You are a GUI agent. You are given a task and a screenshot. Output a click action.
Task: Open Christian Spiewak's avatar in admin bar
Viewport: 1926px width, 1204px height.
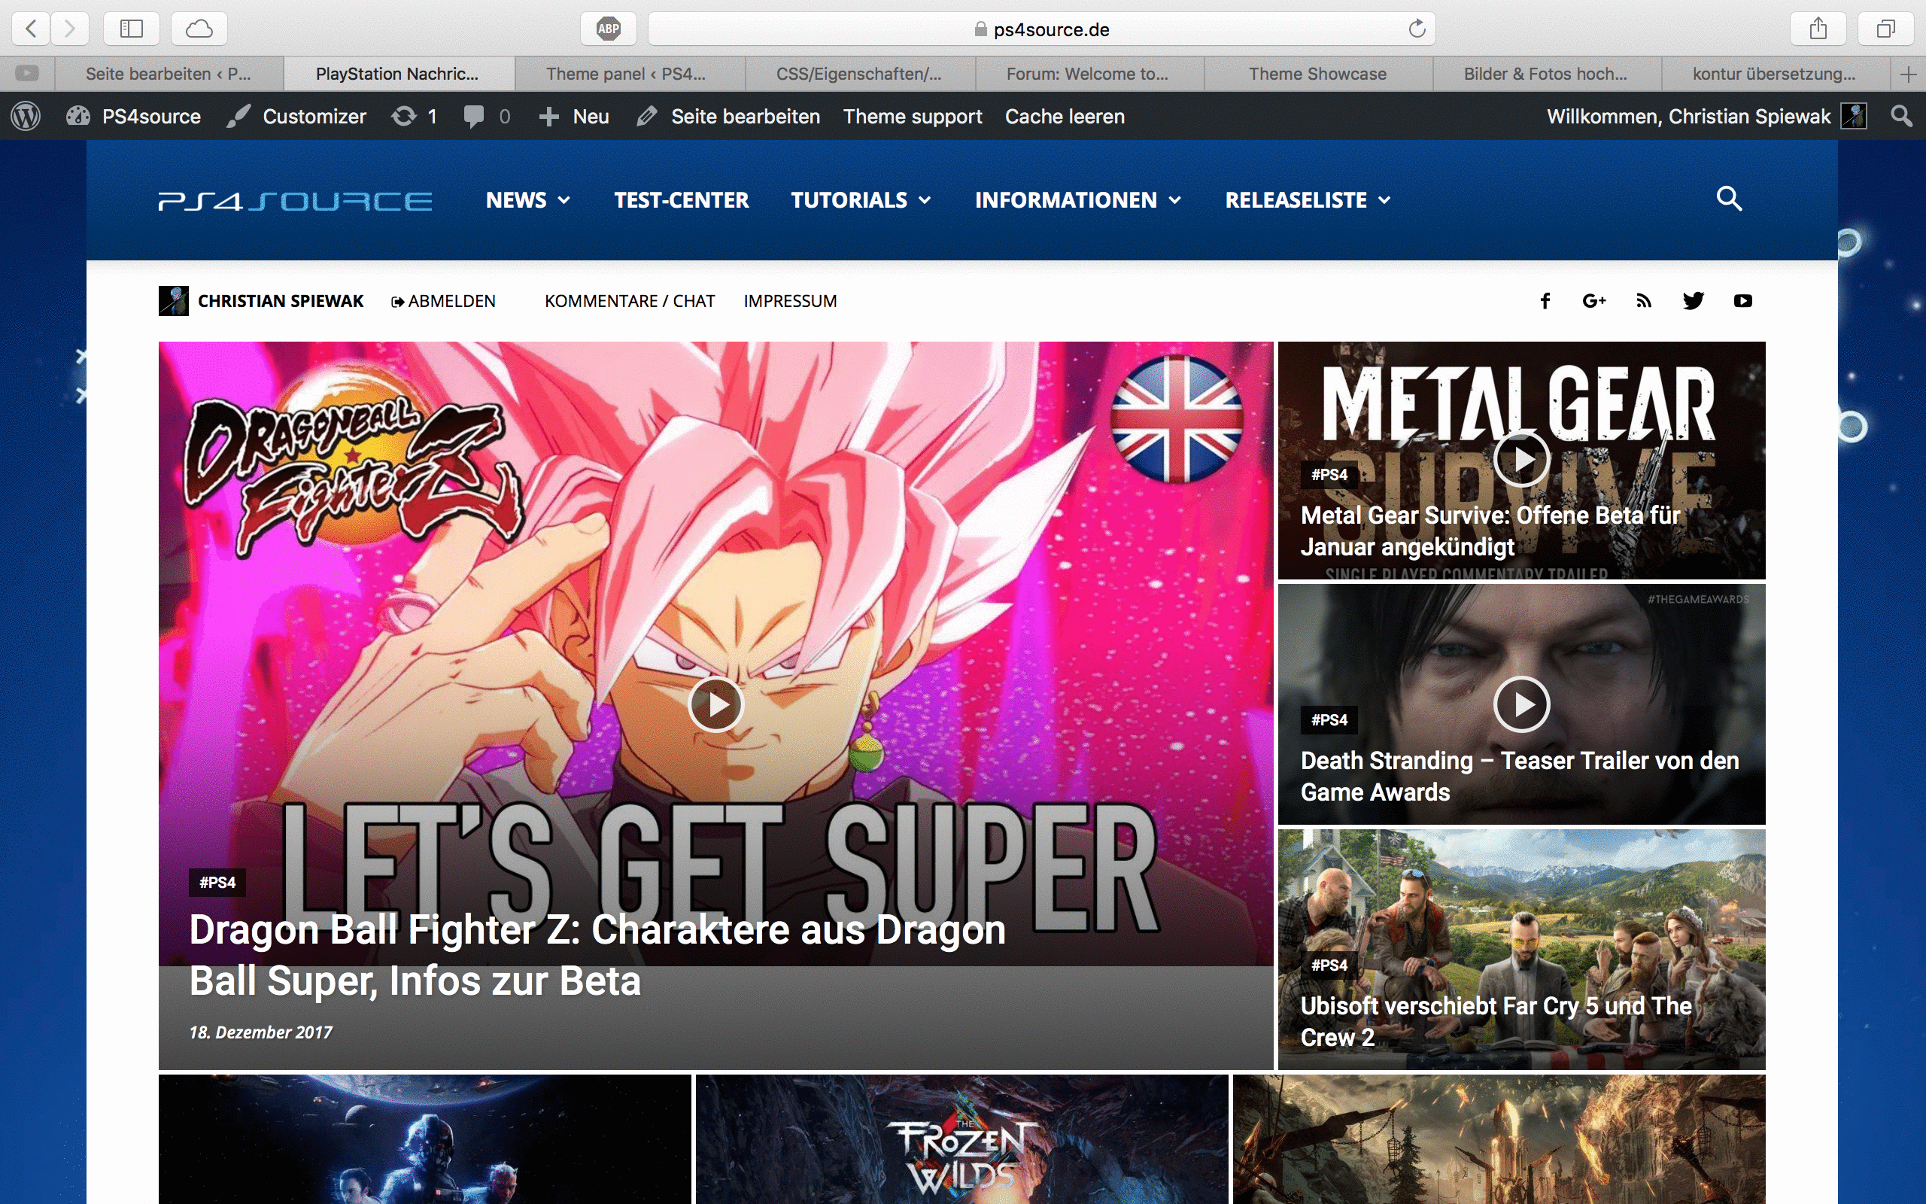point(1854,116)
